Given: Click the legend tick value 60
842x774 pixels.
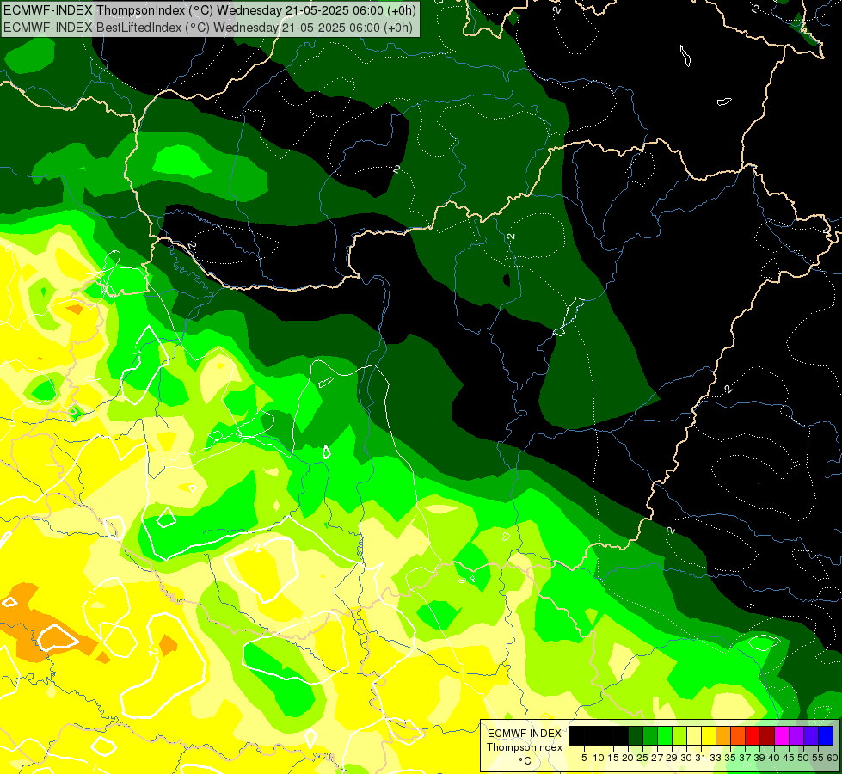Looking at the screenshot, I should [833, 758].
